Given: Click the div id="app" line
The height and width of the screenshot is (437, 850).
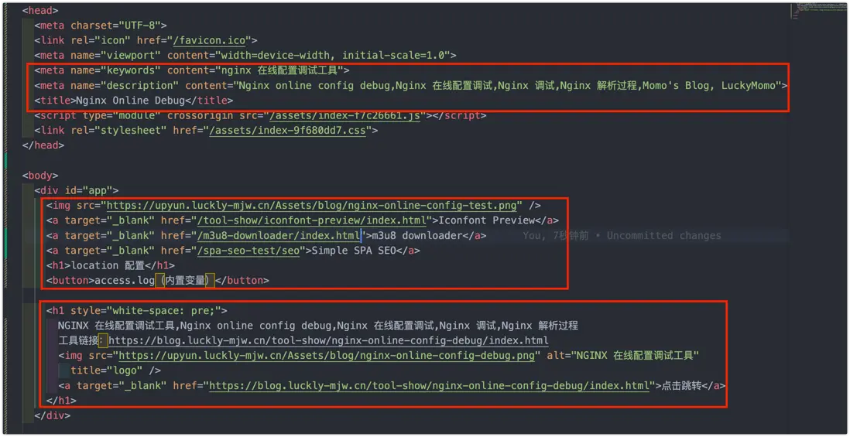Looking at the screenshot, I should coord(77,190).
